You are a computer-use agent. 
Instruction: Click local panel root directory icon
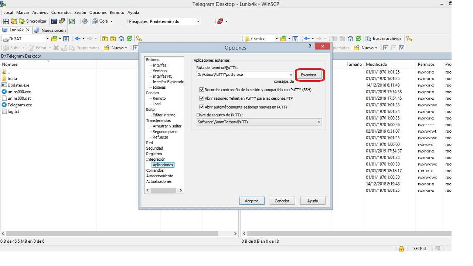tap(113, 38)
